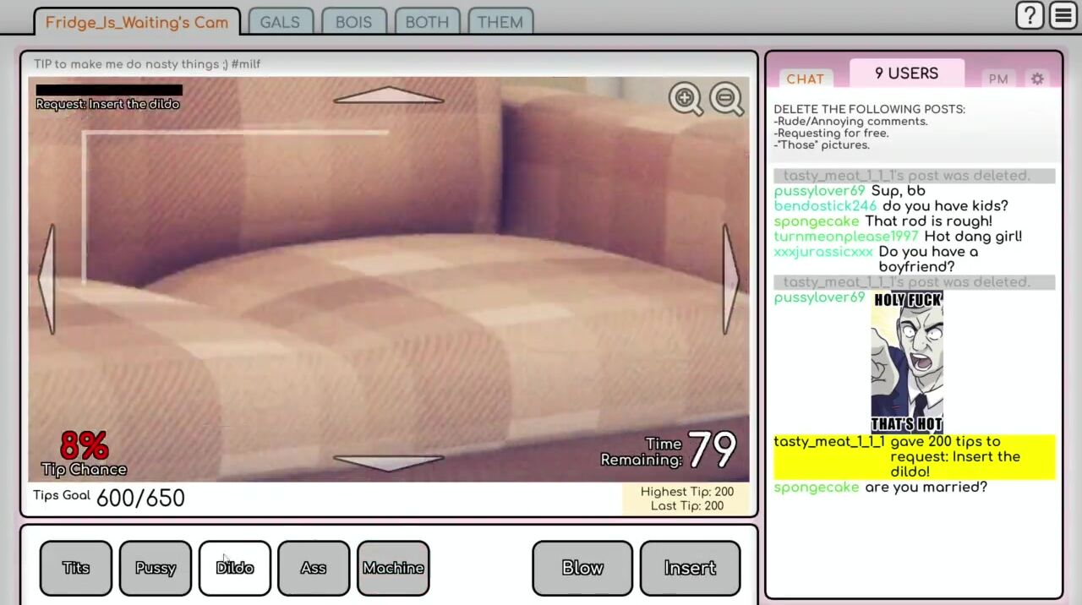
Task: Switch to the BOIS tab
Action: click(353, 22)
